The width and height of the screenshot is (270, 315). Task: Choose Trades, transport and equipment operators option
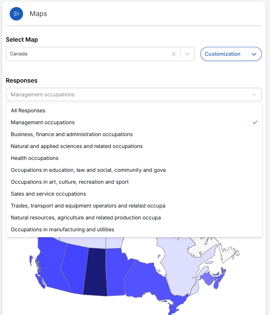(88, 206)
